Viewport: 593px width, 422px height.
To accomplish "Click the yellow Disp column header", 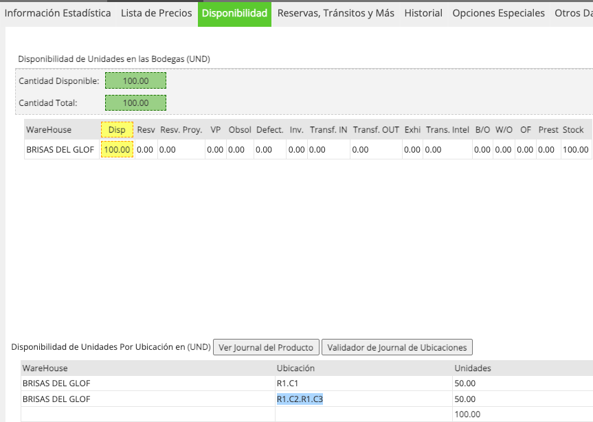I will point(117,130).
